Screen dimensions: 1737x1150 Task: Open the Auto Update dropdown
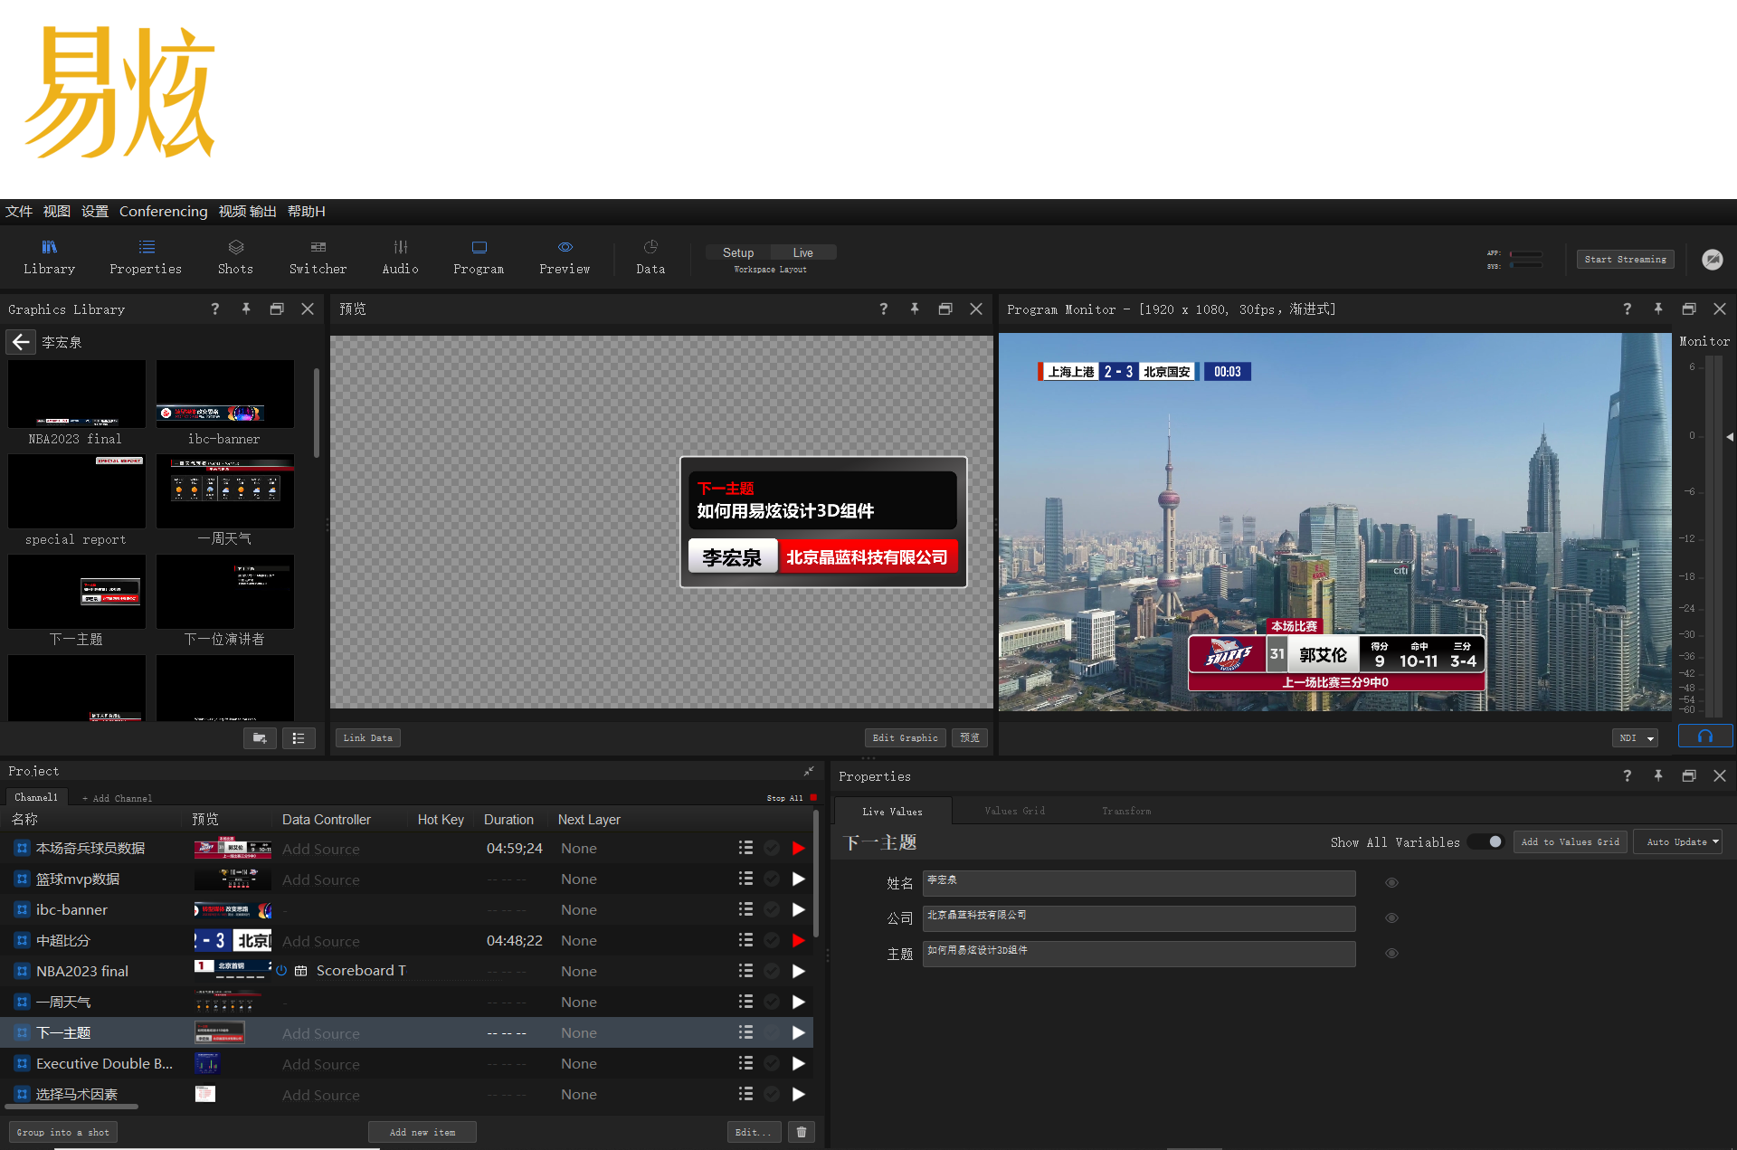(x=1680, y=841)
